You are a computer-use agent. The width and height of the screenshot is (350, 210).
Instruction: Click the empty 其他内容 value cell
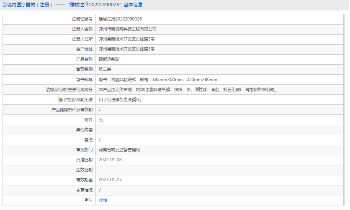(220, 129)
